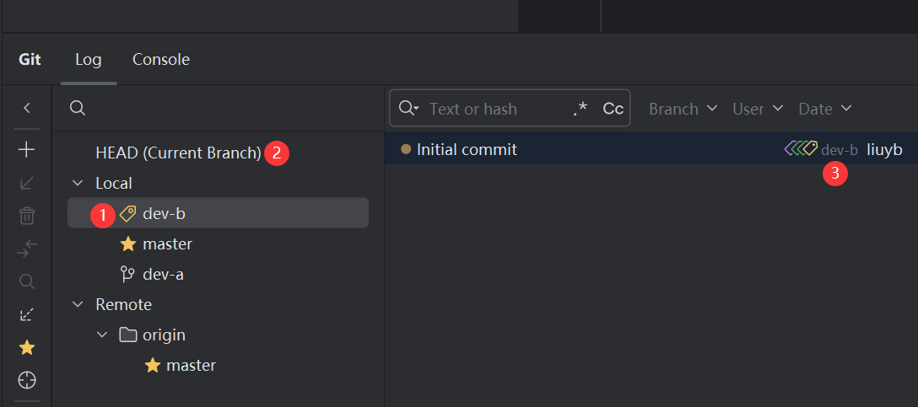Image resolution: width=918 pixels, height=407 pixels.
Task: Collapse the Remote branches tree node
Action: [x=78, y=304]
